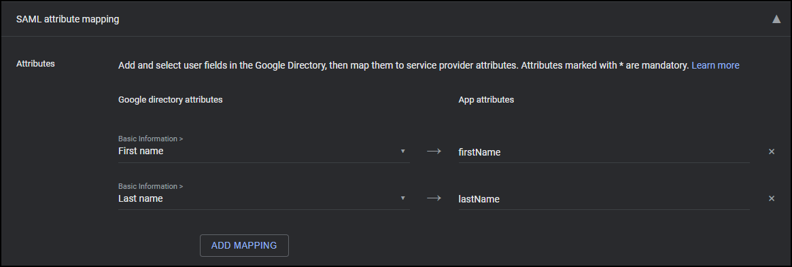Click the Attributes label
The height and width of the screenshot is (267, 792).
tap(35, 64)
